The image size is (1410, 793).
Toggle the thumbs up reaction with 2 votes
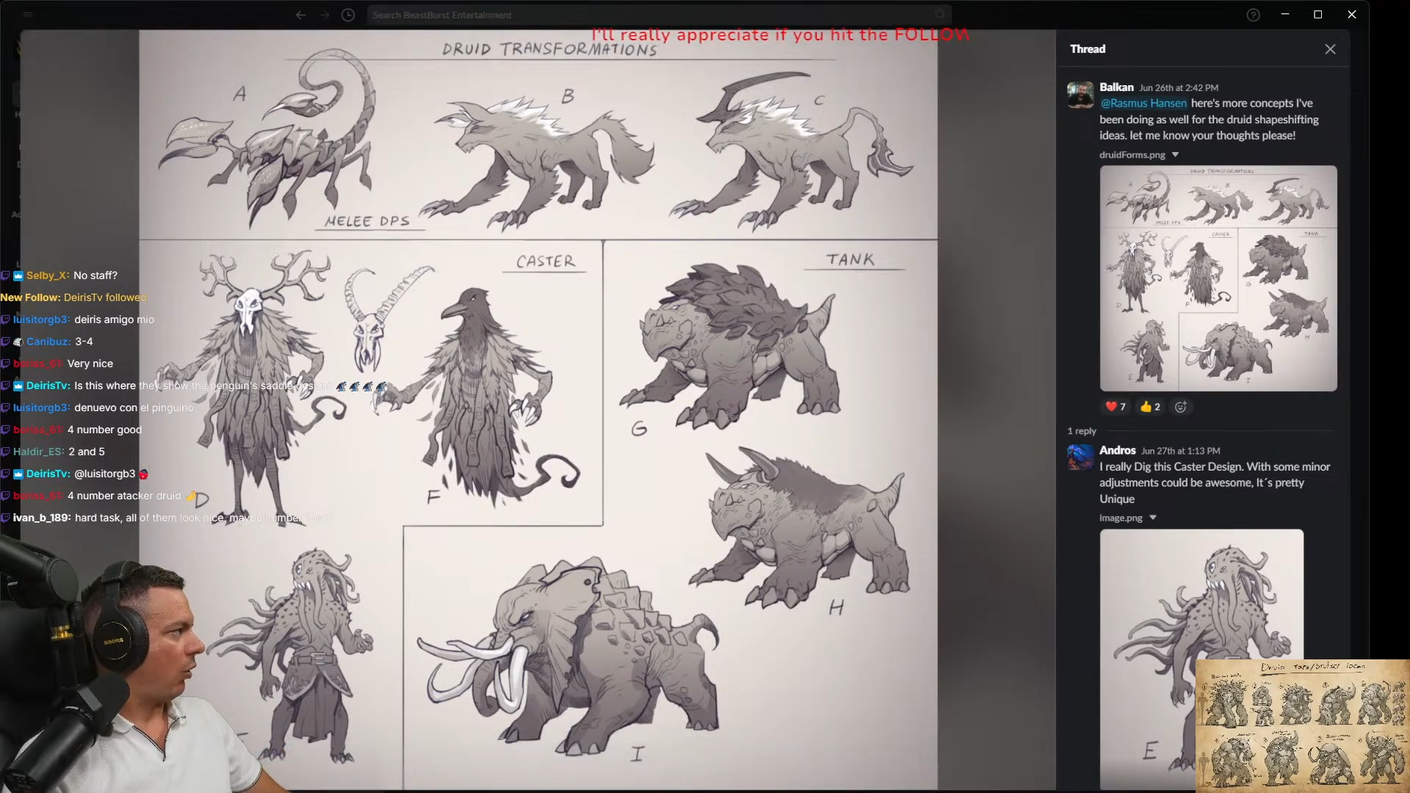(x=1150, y=407)
